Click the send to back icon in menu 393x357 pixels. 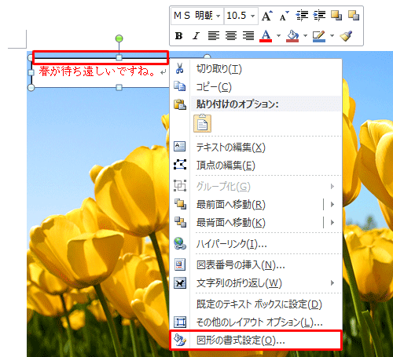[x=180, y=222]
